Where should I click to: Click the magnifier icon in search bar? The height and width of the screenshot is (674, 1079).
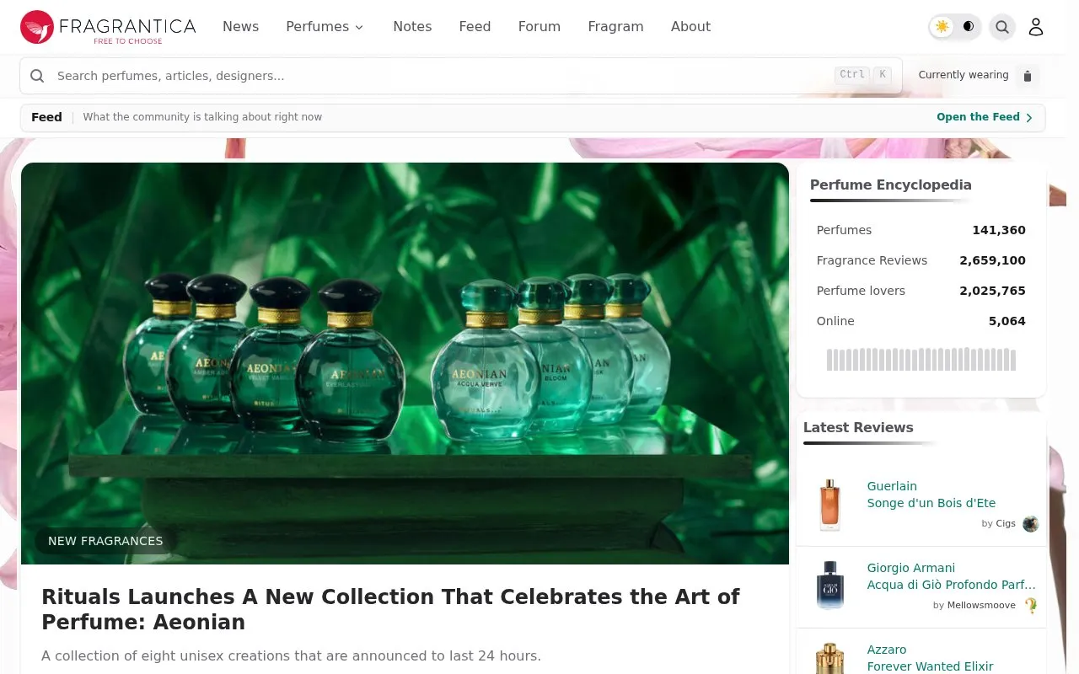(37, 76)
